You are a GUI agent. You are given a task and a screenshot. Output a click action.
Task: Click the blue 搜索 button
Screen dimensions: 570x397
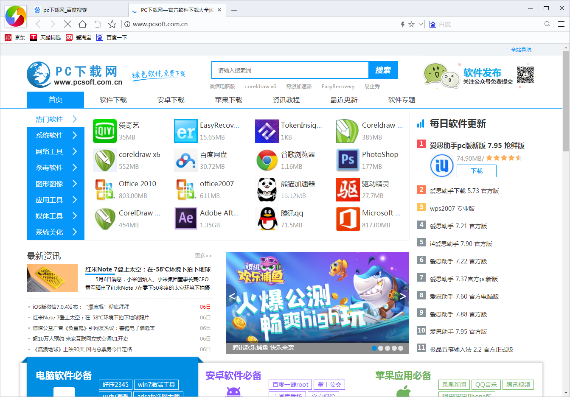[x=383, y=70]
